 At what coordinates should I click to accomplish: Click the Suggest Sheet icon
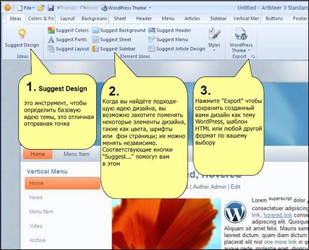click(x=95, y=40)
